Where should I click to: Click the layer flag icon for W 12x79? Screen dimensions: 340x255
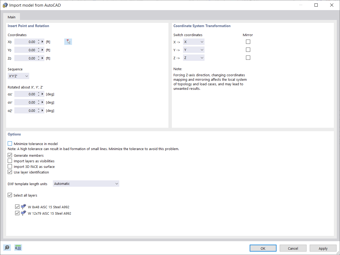[x=23, y=213]
